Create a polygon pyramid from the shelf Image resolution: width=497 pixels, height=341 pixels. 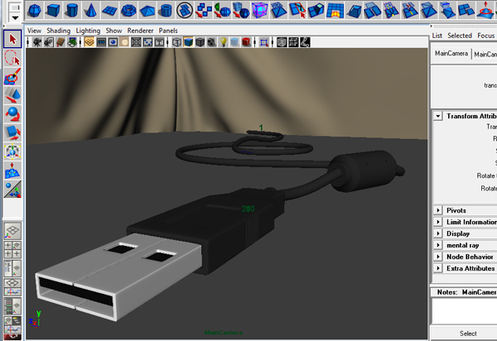pos(147,10)
